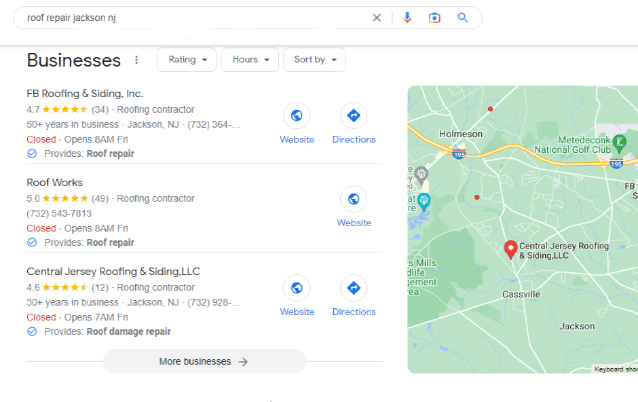Viewport: 638px width, 402px height.
Task: Click the red dot marker south of Holmeson
Action: click(477, 198)
